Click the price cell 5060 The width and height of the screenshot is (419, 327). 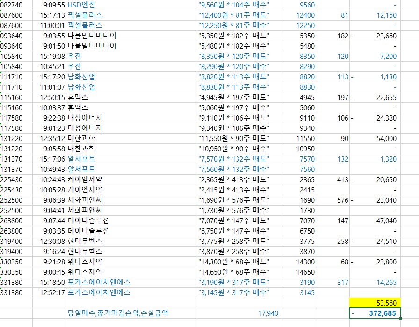point(299,108)
